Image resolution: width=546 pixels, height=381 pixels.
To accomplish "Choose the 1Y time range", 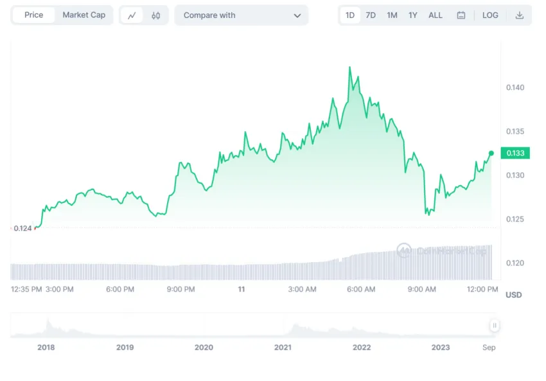I will click(x=412, y=15).
